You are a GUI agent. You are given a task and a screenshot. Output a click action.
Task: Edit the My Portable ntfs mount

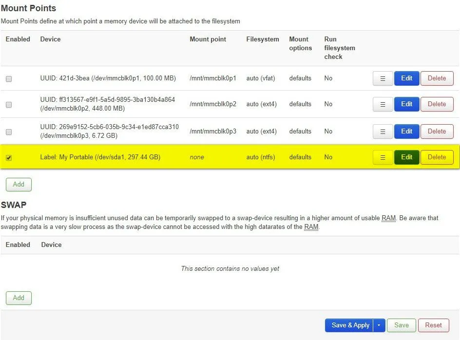click(406, 157)
